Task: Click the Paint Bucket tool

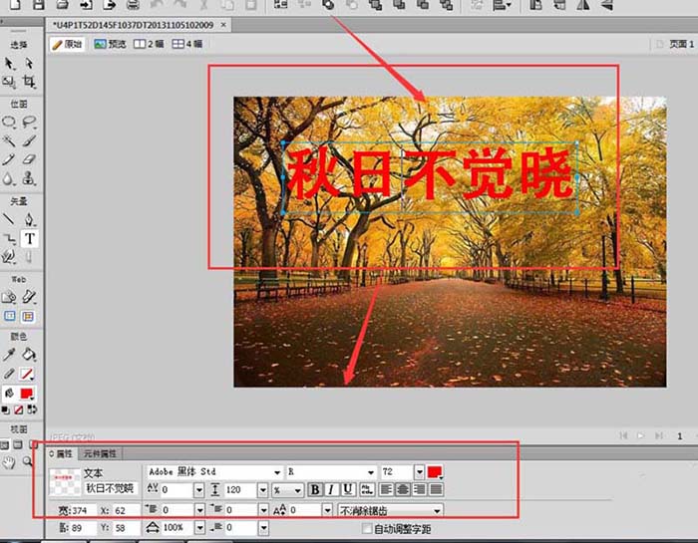Action: pyautogui.click(x=30, y=354)
